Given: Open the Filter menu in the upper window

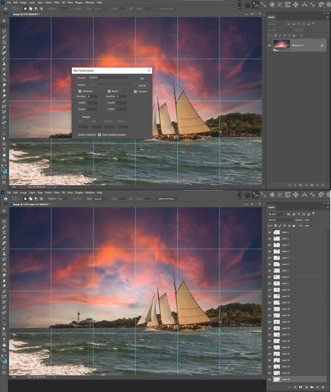Looking at the screenshot, I should (57, 2).
